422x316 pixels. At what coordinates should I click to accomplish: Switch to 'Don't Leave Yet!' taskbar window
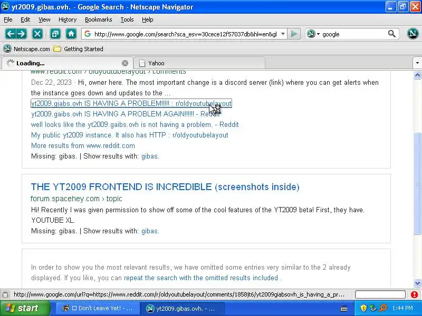point(98,308)
